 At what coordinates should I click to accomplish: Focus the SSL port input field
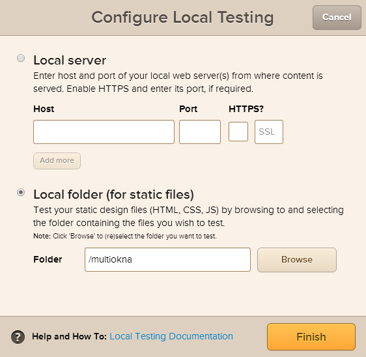pos(269,132)
